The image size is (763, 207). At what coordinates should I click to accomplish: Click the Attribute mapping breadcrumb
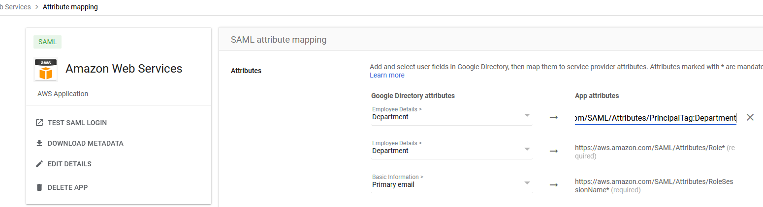tap(70, 7)
